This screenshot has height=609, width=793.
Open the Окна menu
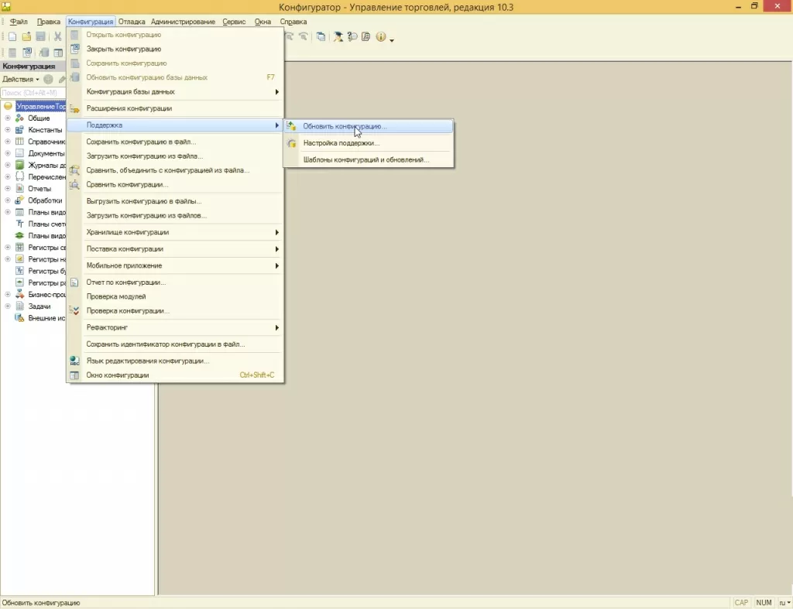click(x=263, y=22)
